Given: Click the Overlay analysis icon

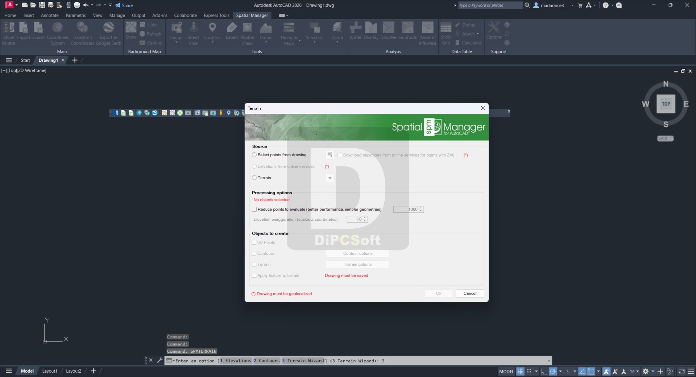Looking at the screenshot, I should coord(371,31).
